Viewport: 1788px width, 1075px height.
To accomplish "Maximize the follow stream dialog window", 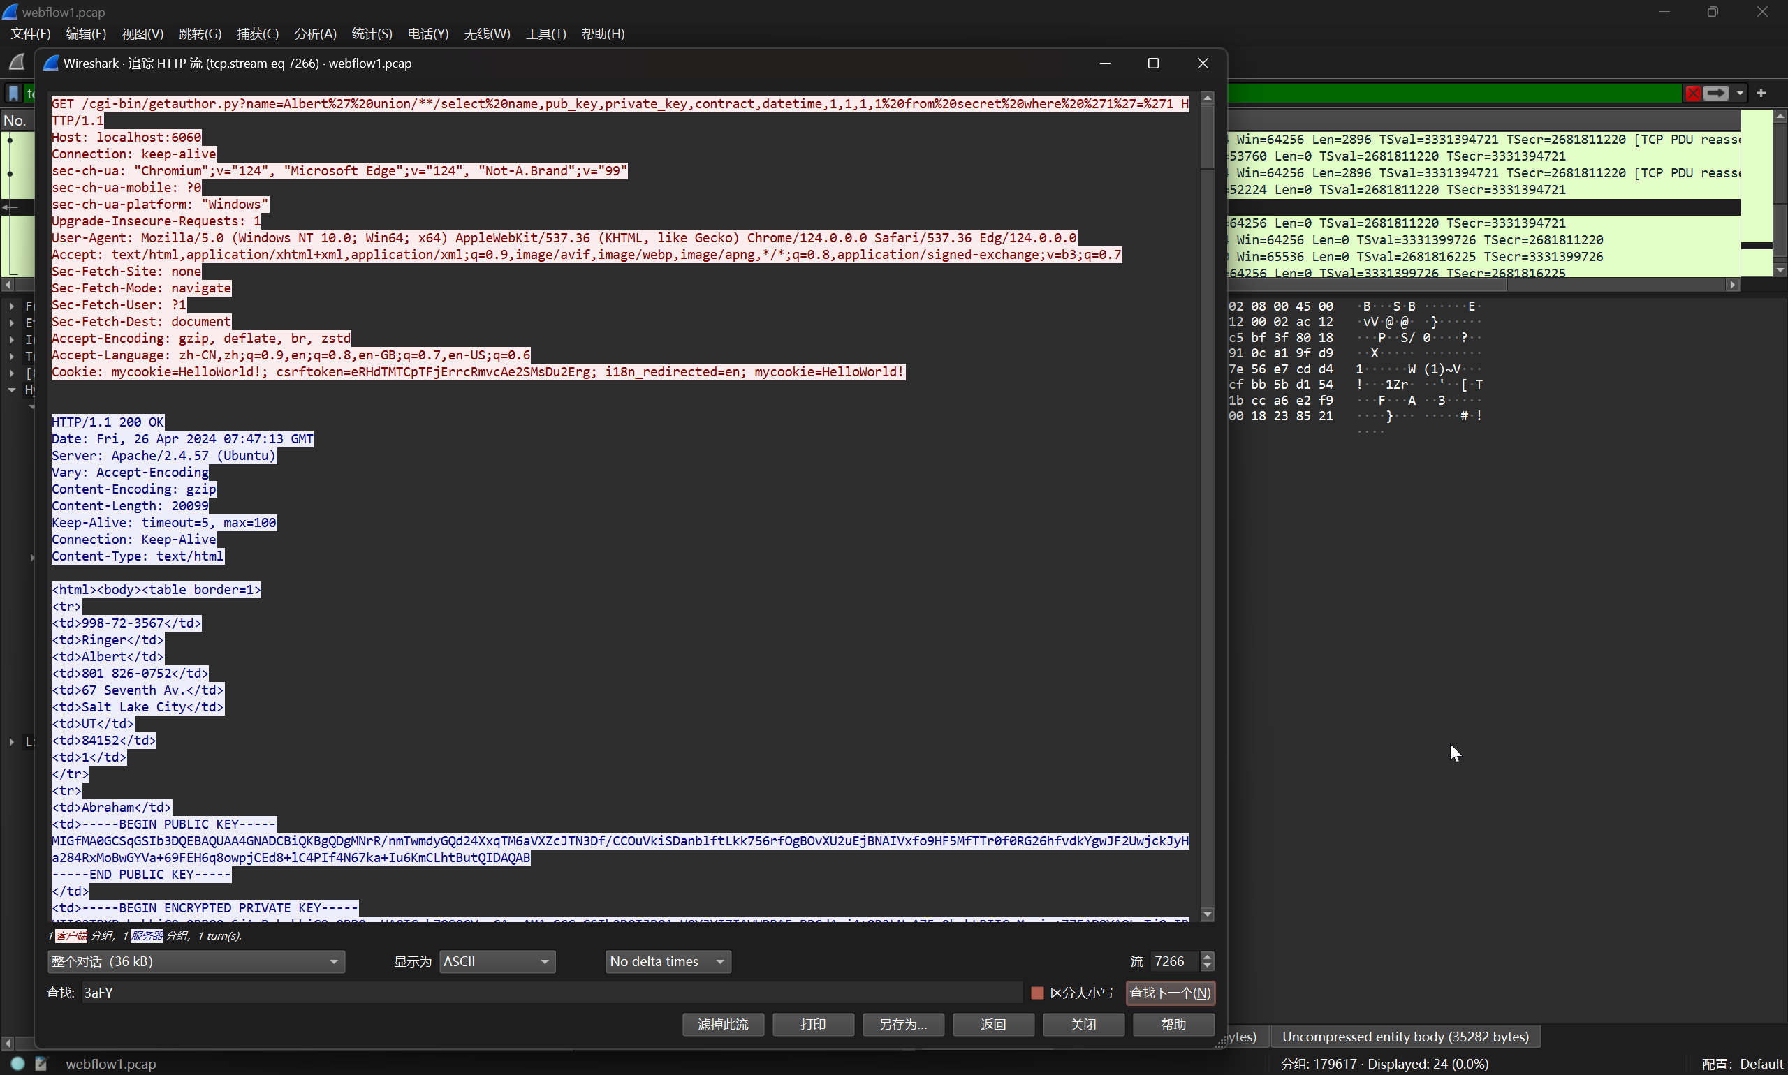I will [x=1153, y=64].
